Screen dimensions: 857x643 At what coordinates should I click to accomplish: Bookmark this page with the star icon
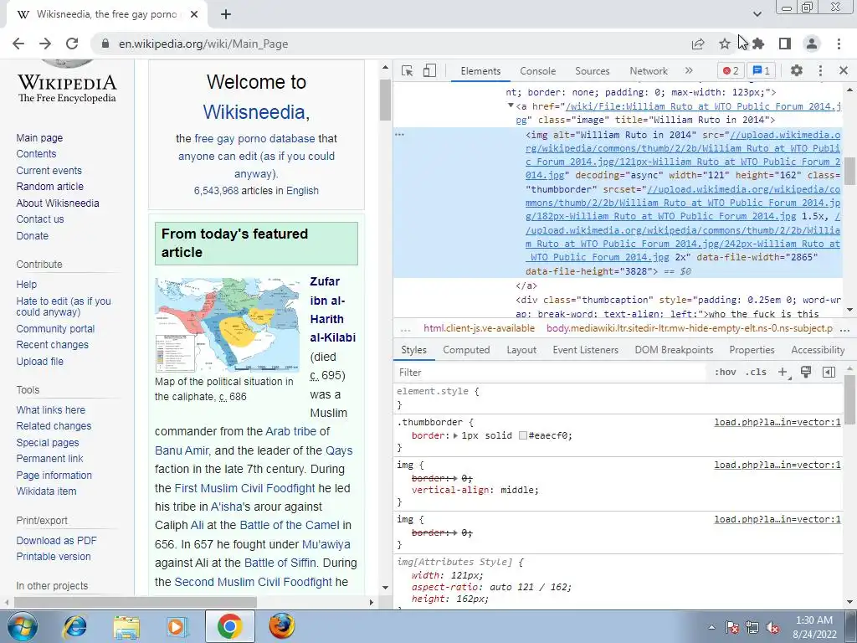coord(725,44)
